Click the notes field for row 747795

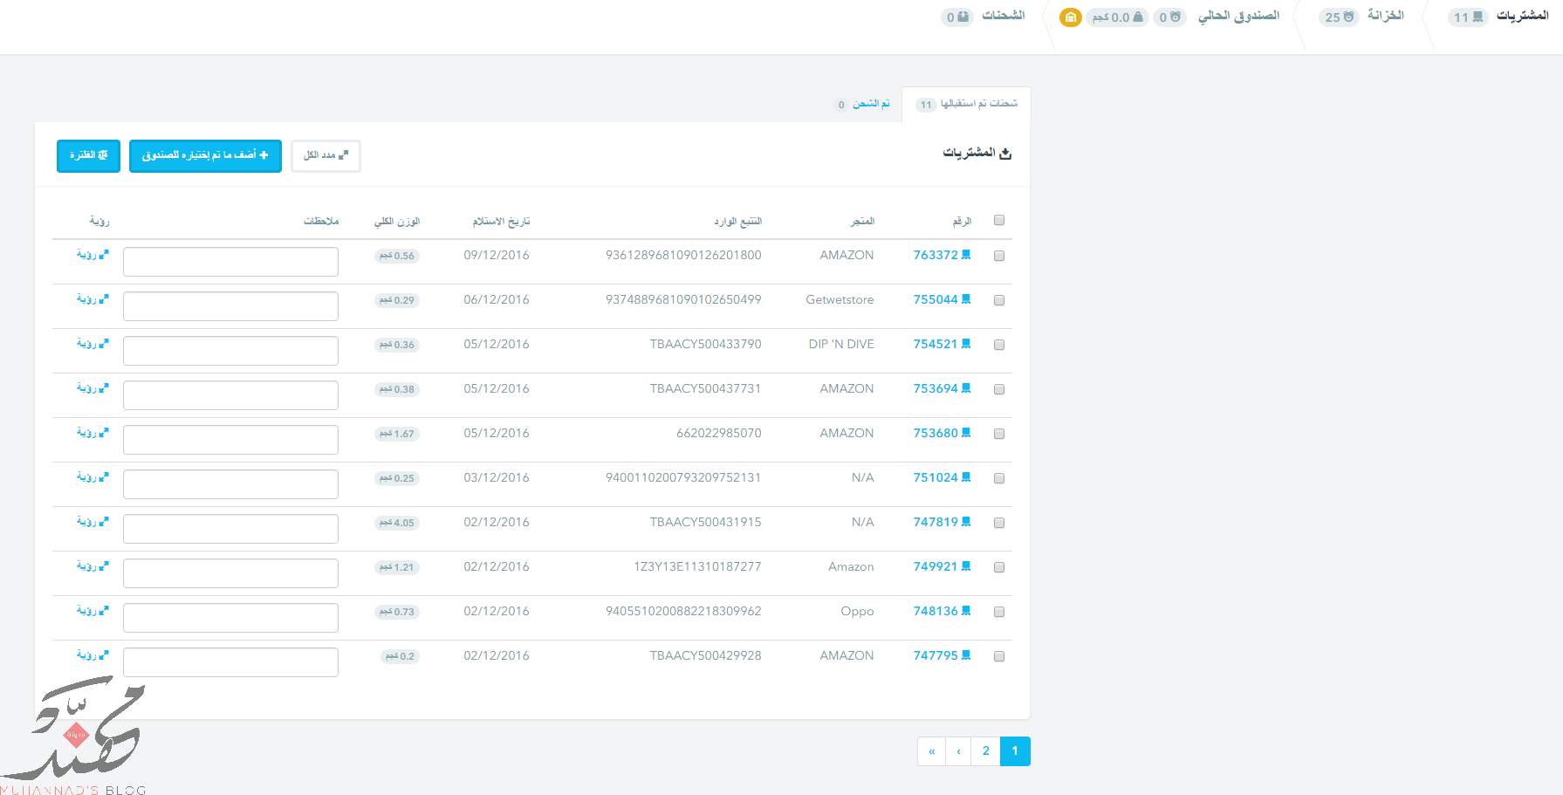click(x=230, y=662)
